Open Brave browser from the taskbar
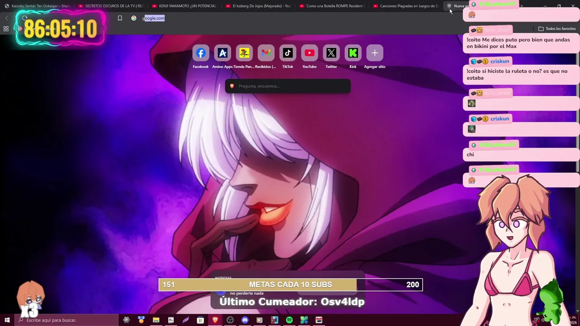 [x=215, y=320]
